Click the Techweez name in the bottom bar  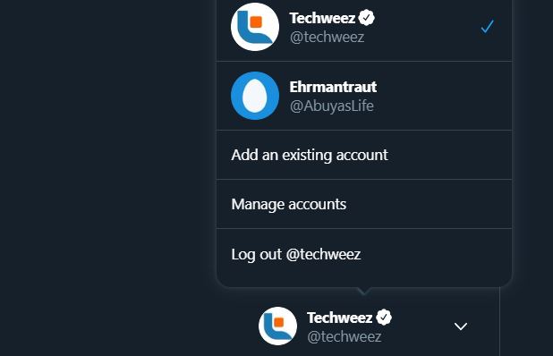339,318
